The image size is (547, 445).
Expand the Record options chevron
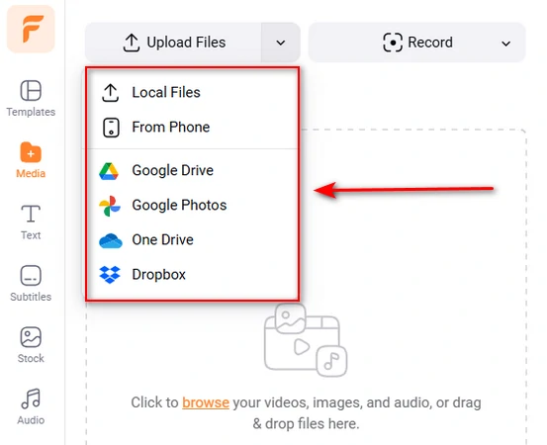[x=505, y=44]
